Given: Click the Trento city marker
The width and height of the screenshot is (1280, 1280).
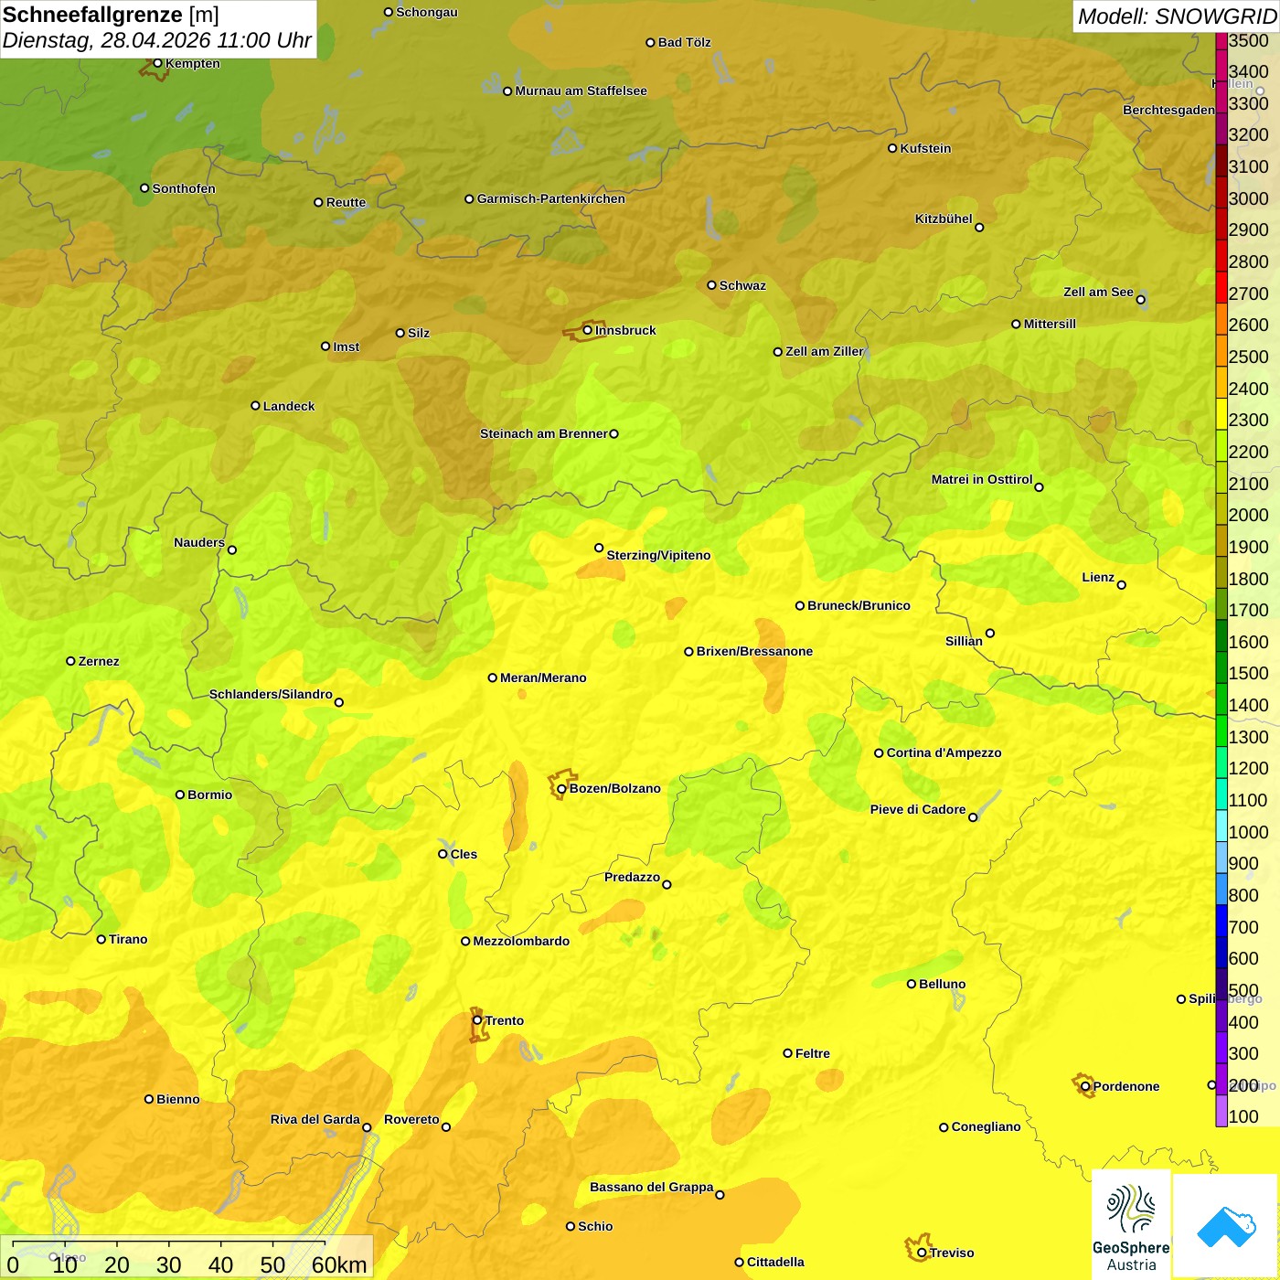Looking at the screenshot, I should point(477,1020).
